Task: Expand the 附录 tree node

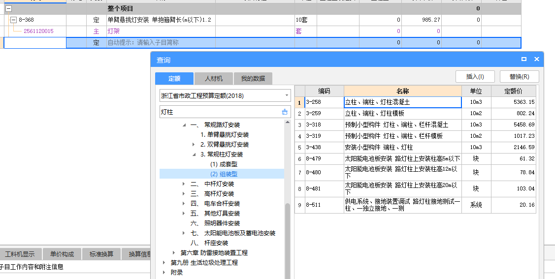Action: (x=164, y=273)
